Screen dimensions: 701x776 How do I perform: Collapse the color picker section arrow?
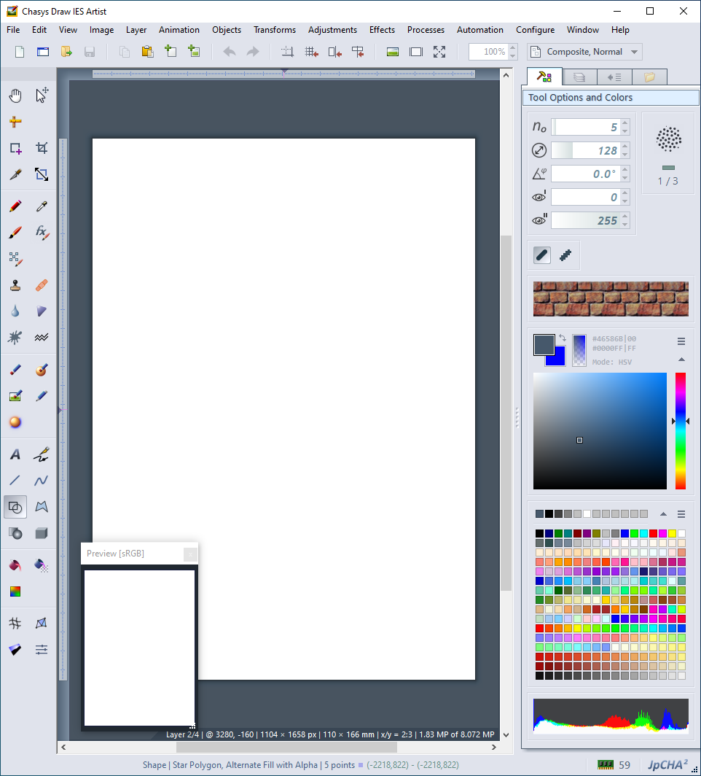pos(681,359)
